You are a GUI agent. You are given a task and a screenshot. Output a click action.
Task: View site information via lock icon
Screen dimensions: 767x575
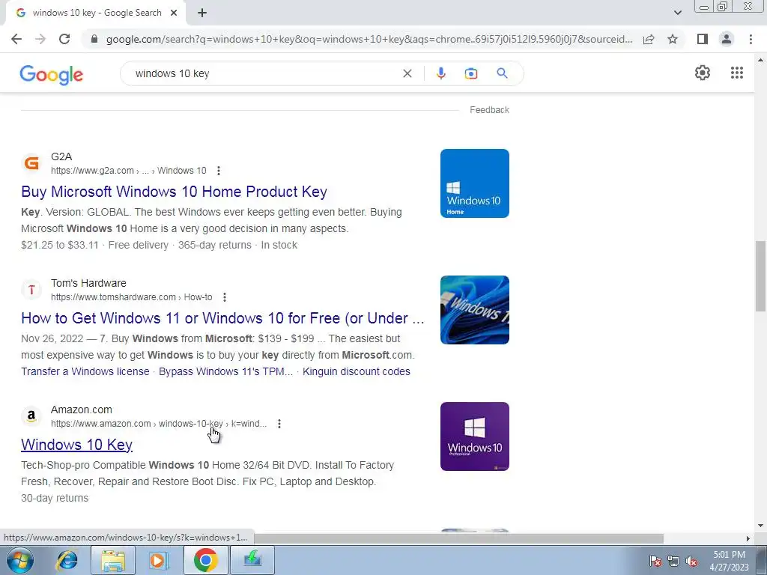click(94, 39)
